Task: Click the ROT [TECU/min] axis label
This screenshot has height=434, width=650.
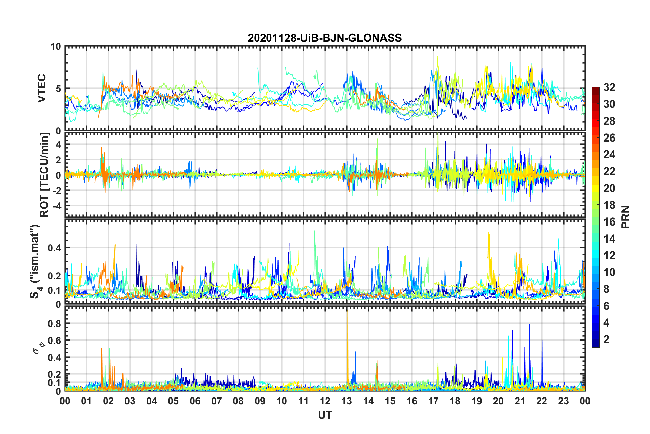Action: [44, 175]
